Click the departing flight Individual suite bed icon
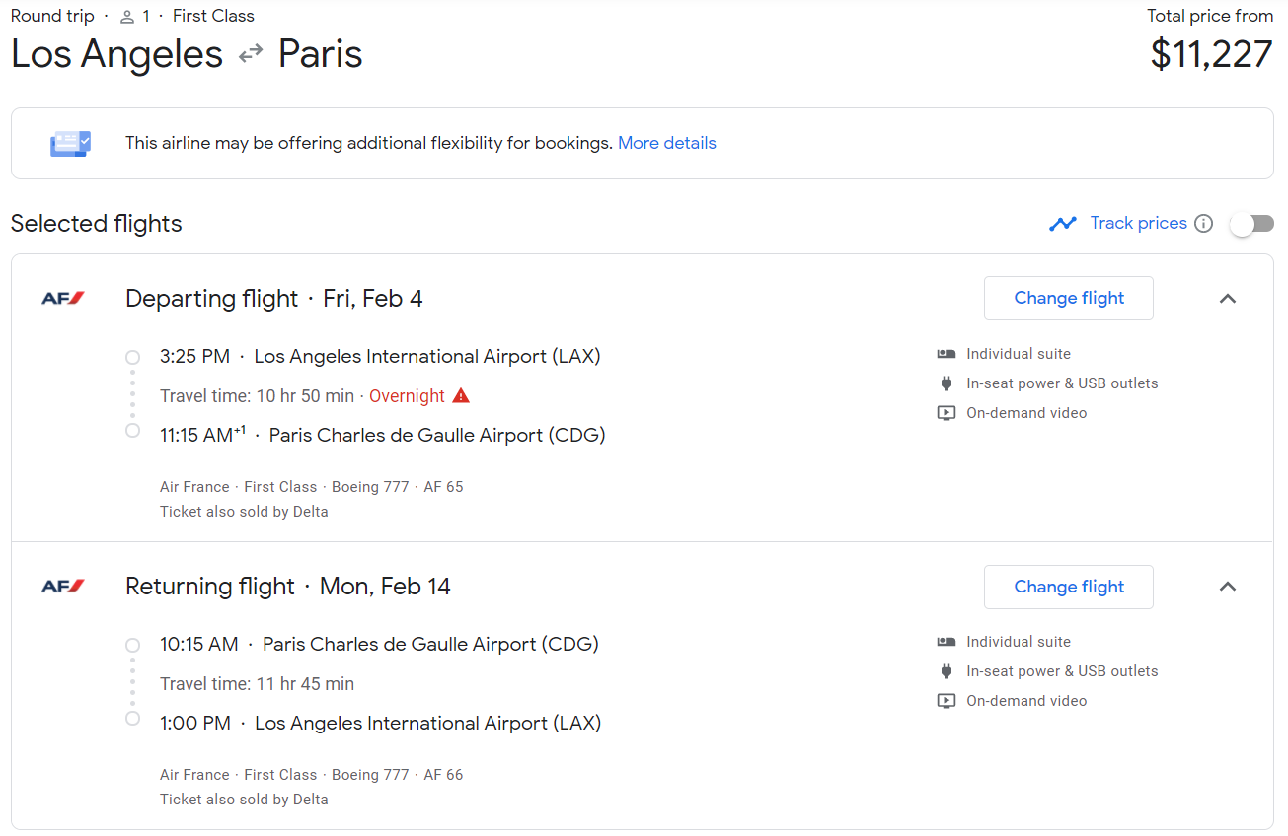The height and width of the screenshot is (836, 1288). [x=947, y=354]
